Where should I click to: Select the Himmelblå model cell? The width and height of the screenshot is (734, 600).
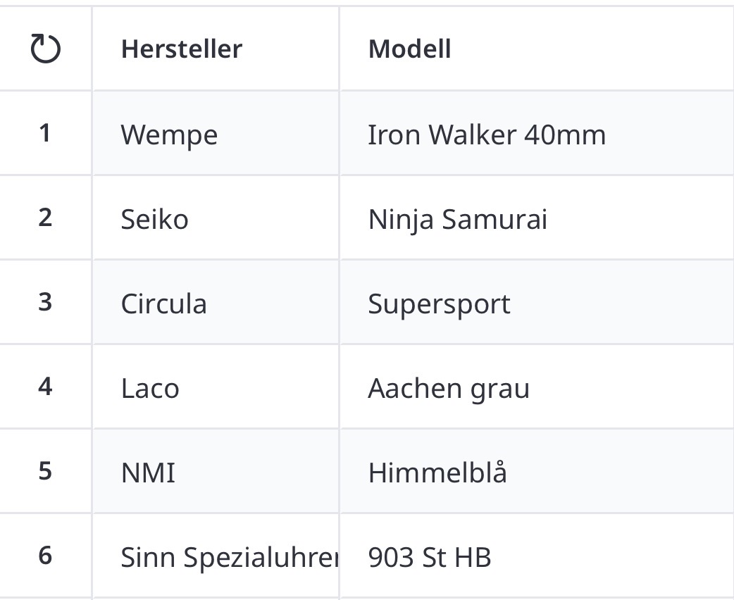(x=437, y=473)
